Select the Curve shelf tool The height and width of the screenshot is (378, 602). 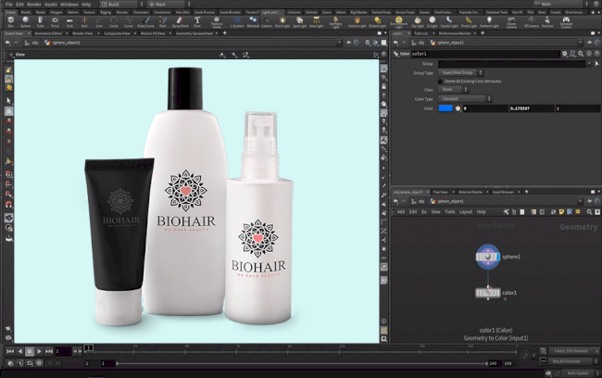(x=128, y=22)
